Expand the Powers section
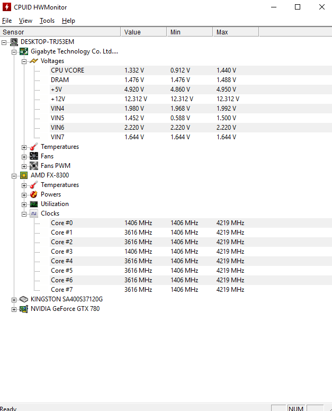The width and height of the screenshot is (332, 411). pos(24,195)
